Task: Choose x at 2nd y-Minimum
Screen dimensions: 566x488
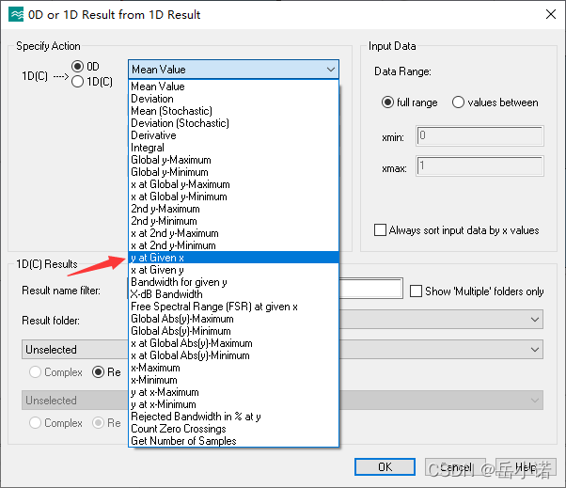Action: 233,245
